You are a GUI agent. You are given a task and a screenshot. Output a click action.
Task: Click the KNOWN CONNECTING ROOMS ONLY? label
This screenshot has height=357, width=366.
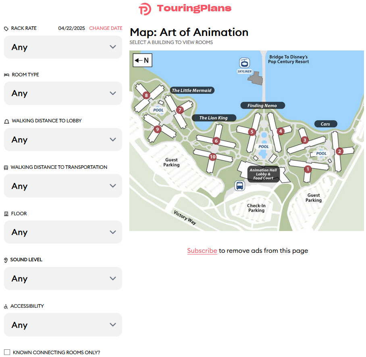pyautogui.click(x=56, y=352)
